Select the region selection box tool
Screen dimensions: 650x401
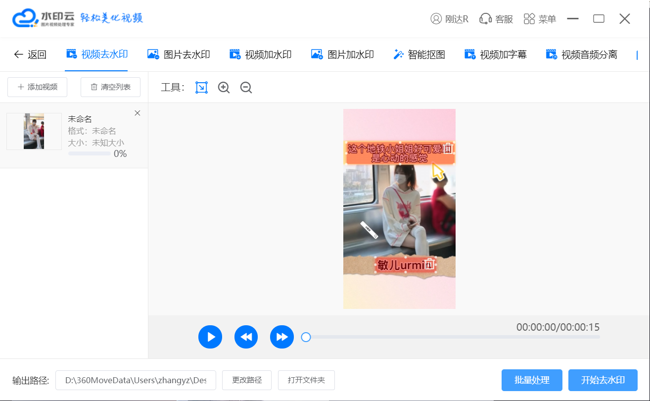(x=201, y=88)
